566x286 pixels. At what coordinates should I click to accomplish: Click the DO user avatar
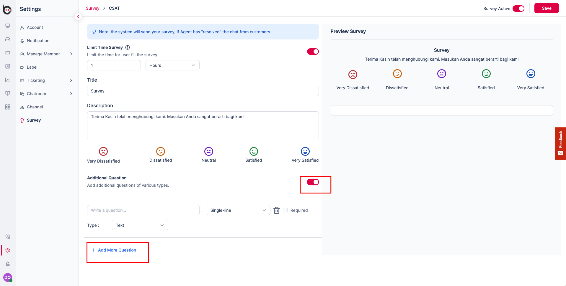pos(8,277)
